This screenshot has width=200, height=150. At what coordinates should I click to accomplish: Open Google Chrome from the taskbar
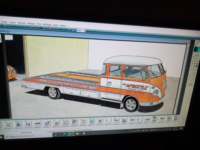pyautogui.click(x=84, y=133)
